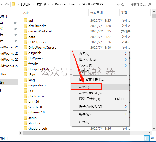Image resolution: width=156 pixels, height=142 pixels.
Task: Choose 粘贴(P) in context menu
Action: click(100, 87)
